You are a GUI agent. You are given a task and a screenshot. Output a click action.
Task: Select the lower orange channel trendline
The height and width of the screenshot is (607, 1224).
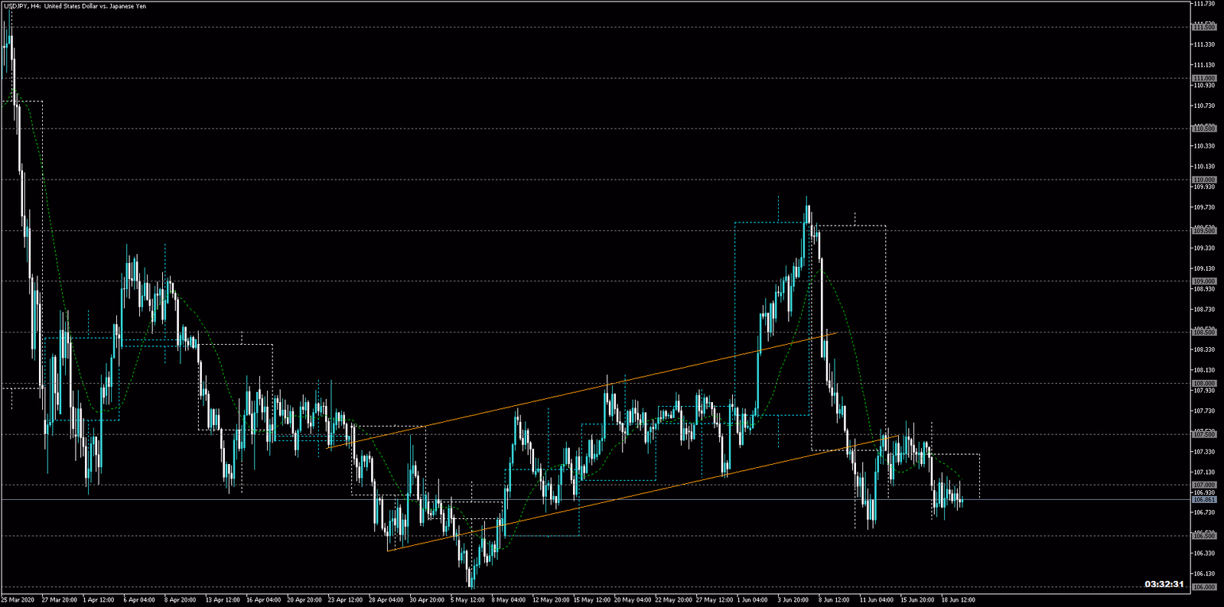click(x=612, y=499)
